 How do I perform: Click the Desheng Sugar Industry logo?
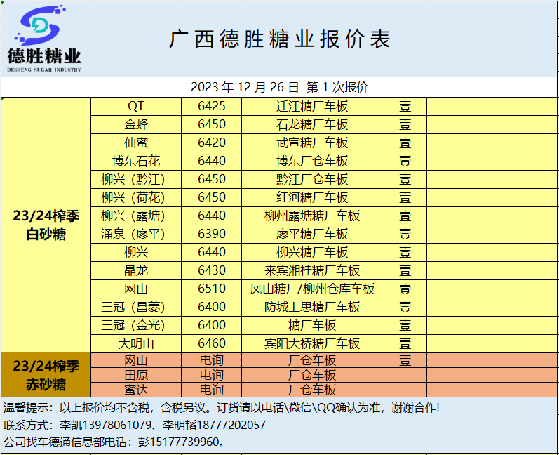(44, 39)
